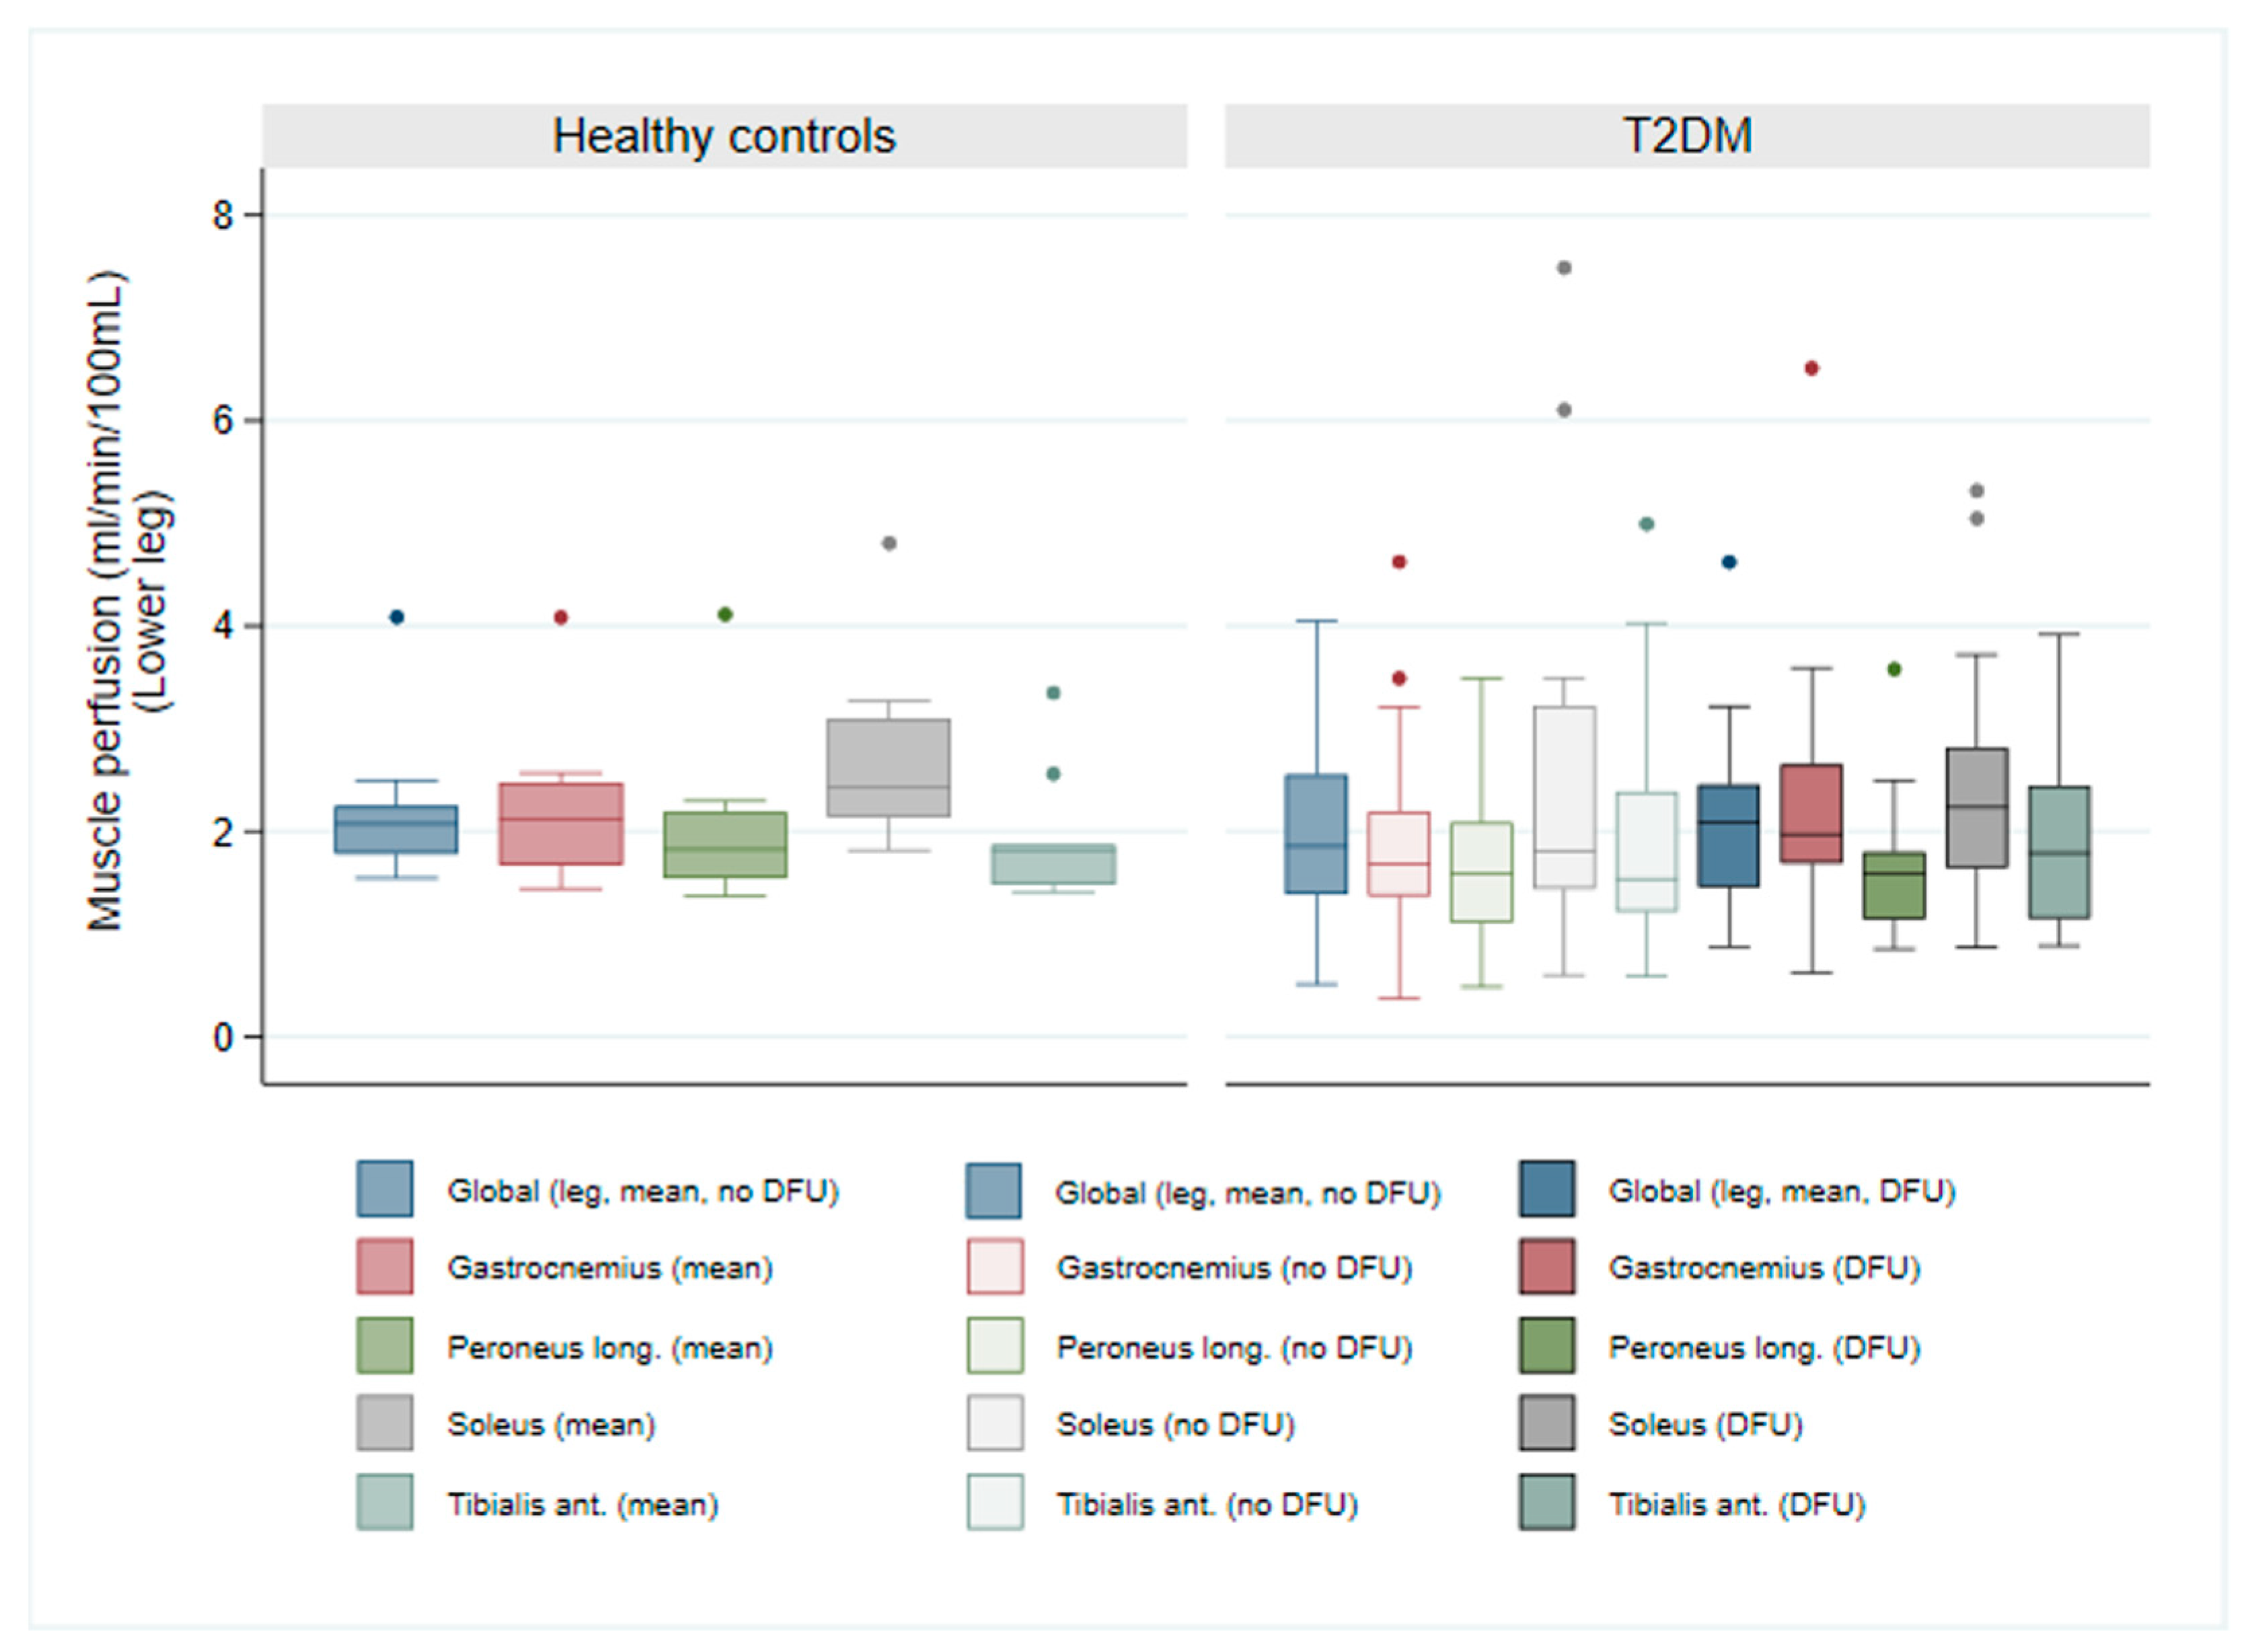Select the T2DM panel header
Viewport: 2250px width, 1652px height.
coord(1687,136)
